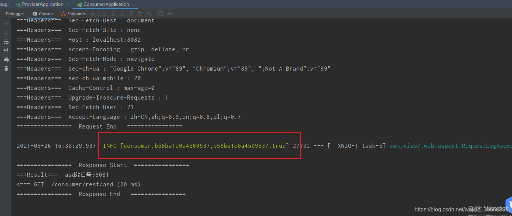Toggle soft-wrap in console sidebar

pyautogui.click(x=6, y=42)
